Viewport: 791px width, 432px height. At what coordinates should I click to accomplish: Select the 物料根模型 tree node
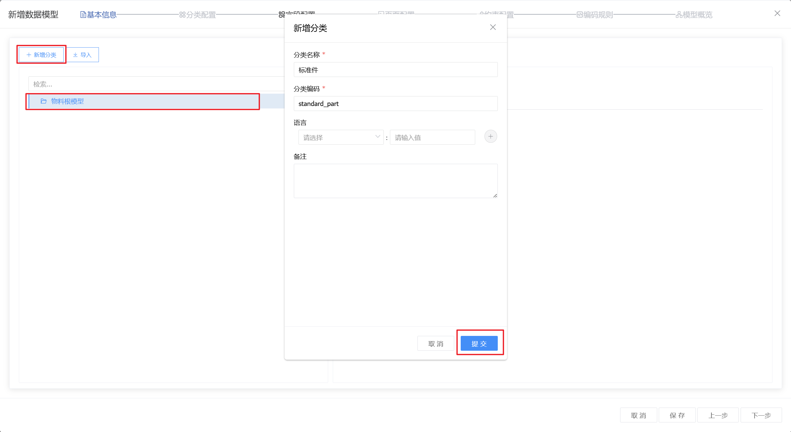(67, 101)
